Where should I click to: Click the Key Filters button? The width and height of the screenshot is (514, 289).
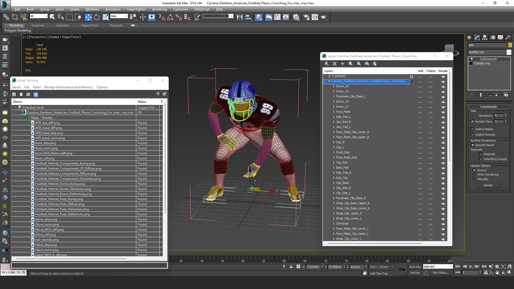pyautogui.click(x=441, y=273)
